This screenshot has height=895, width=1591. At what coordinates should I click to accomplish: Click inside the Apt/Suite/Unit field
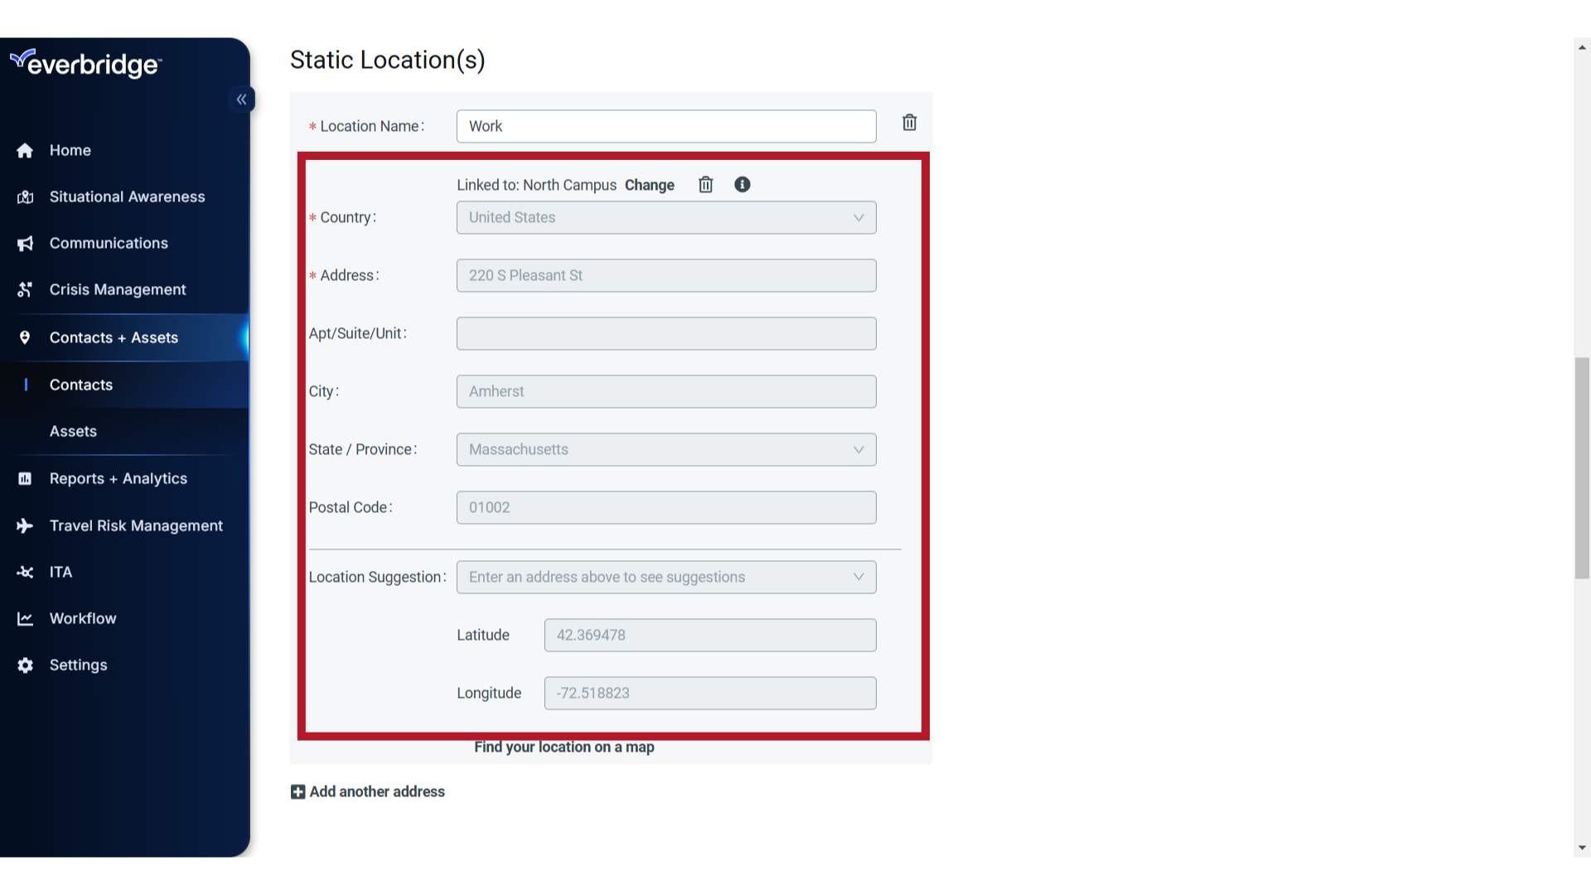pyautogui.click(x=665, y=333)
